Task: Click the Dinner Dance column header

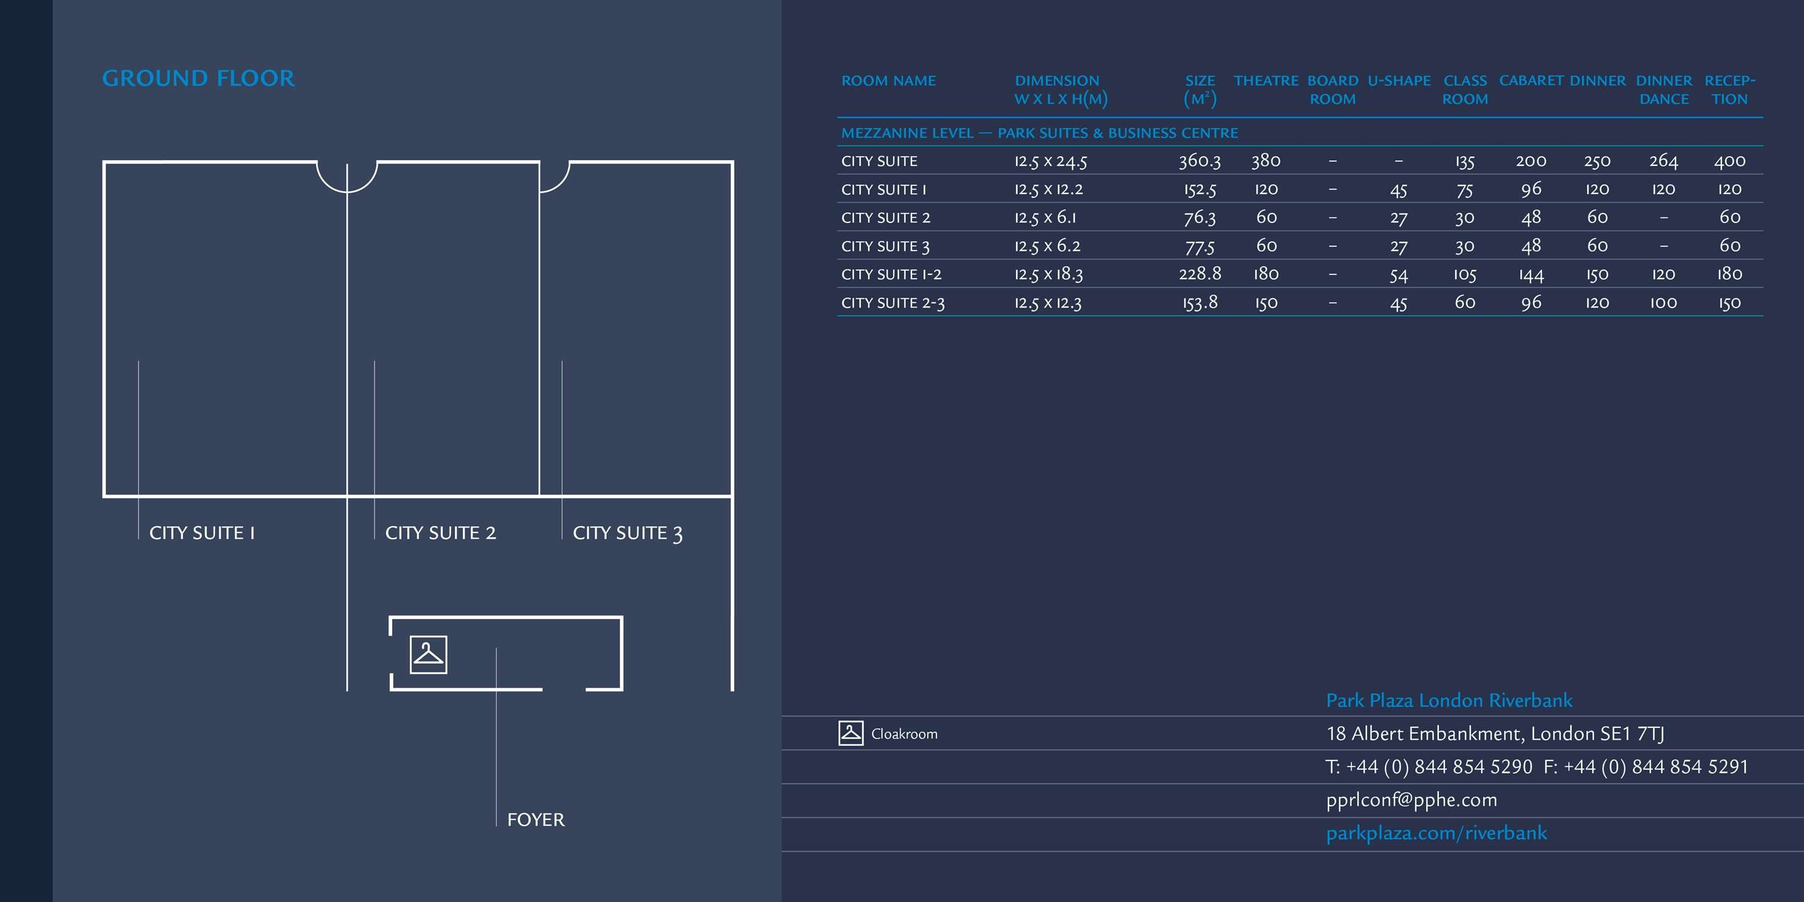Action: pos(1663,90)
